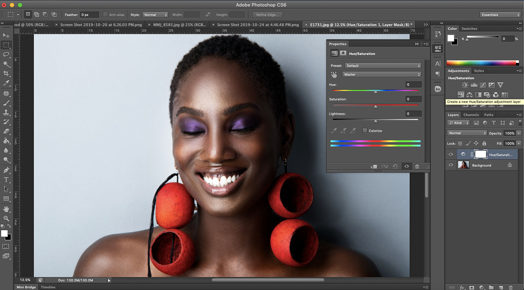Open the layer Opacity dropdown arrow
This screenshot has width=524, height=290.
point(519,133)
